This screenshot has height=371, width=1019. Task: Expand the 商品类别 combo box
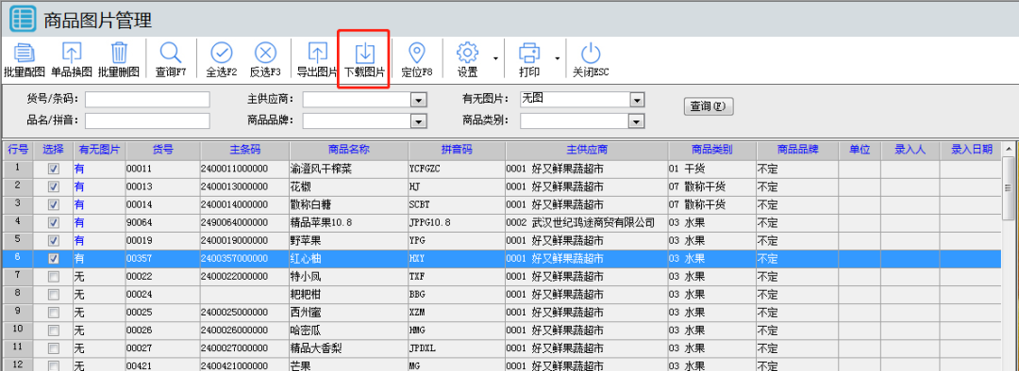point(637,121)
